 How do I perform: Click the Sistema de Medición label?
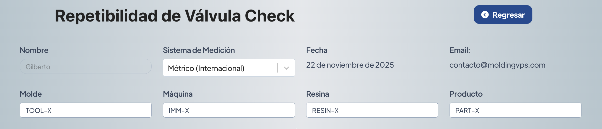coord(199,50)
